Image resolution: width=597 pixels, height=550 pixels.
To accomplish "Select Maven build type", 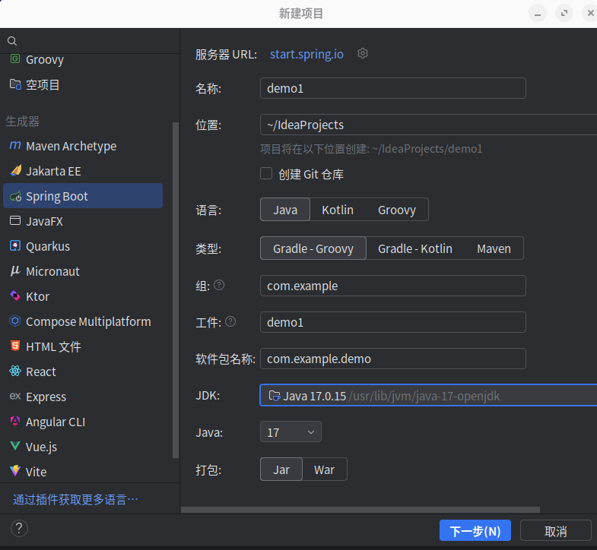I will coord(494,248).
